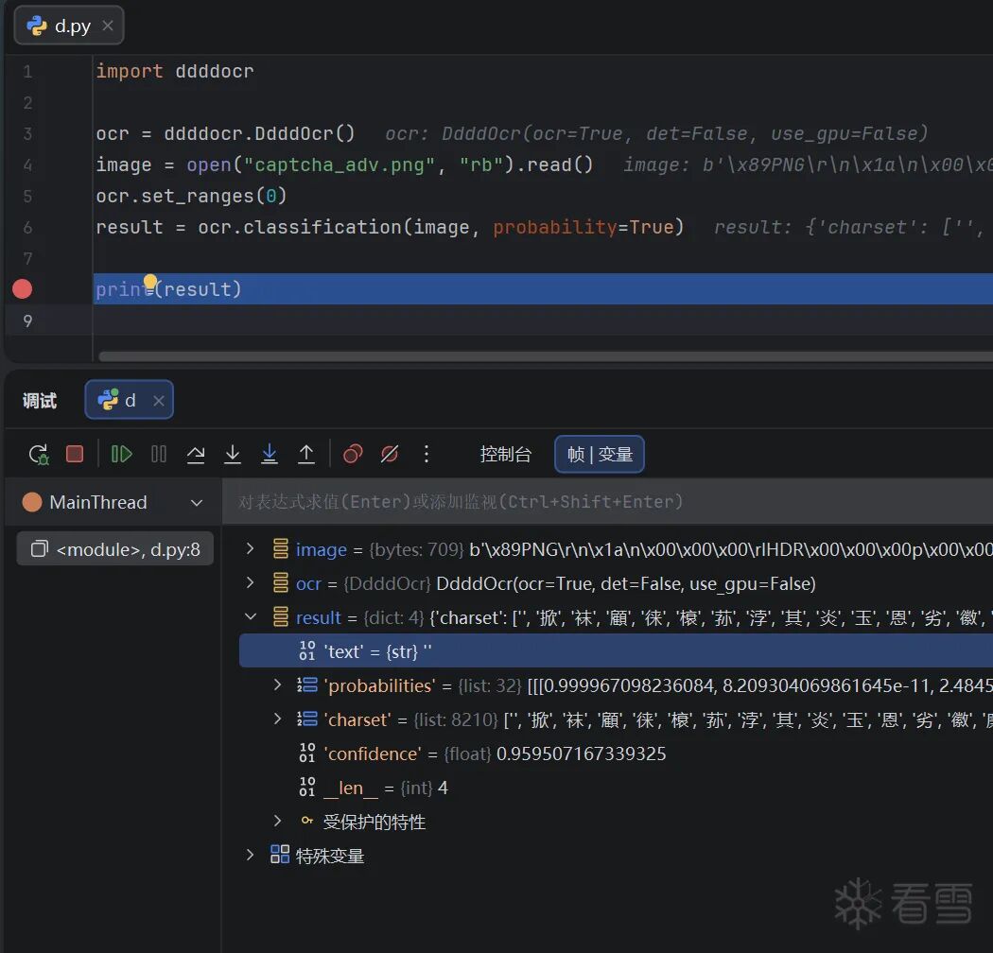This screenshot has width=993, height=953.
Task: Click the Step Into icon
Action: [233, 455]
